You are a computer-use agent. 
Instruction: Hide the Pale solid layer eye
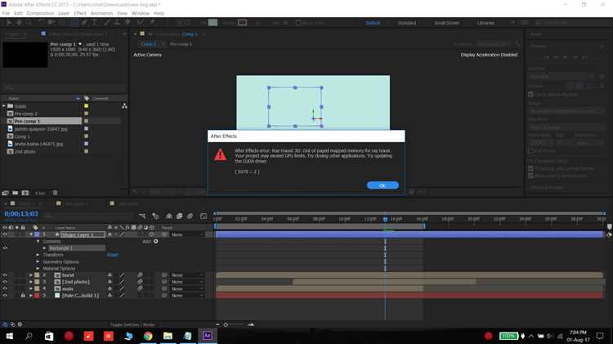[x=5, y=296]
